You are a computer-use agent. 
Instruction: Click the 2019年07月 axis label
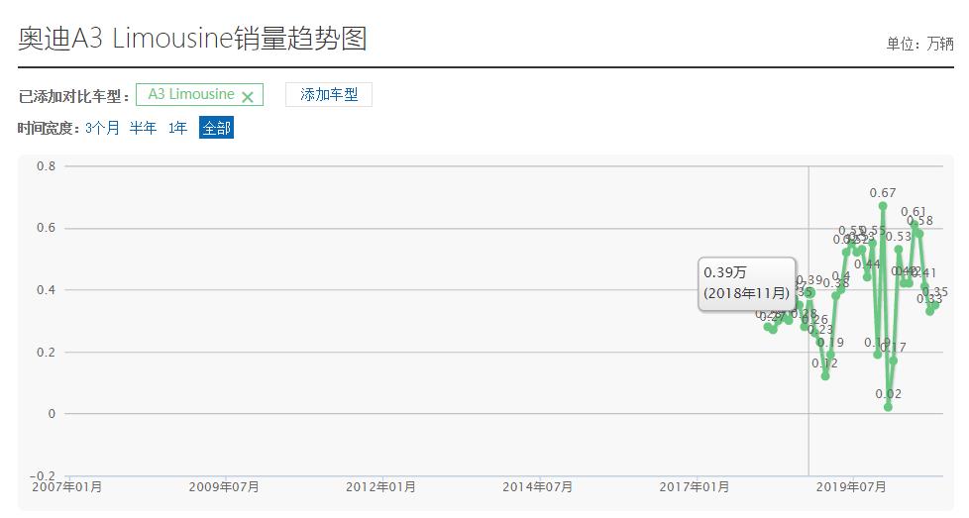coord(851,487)
